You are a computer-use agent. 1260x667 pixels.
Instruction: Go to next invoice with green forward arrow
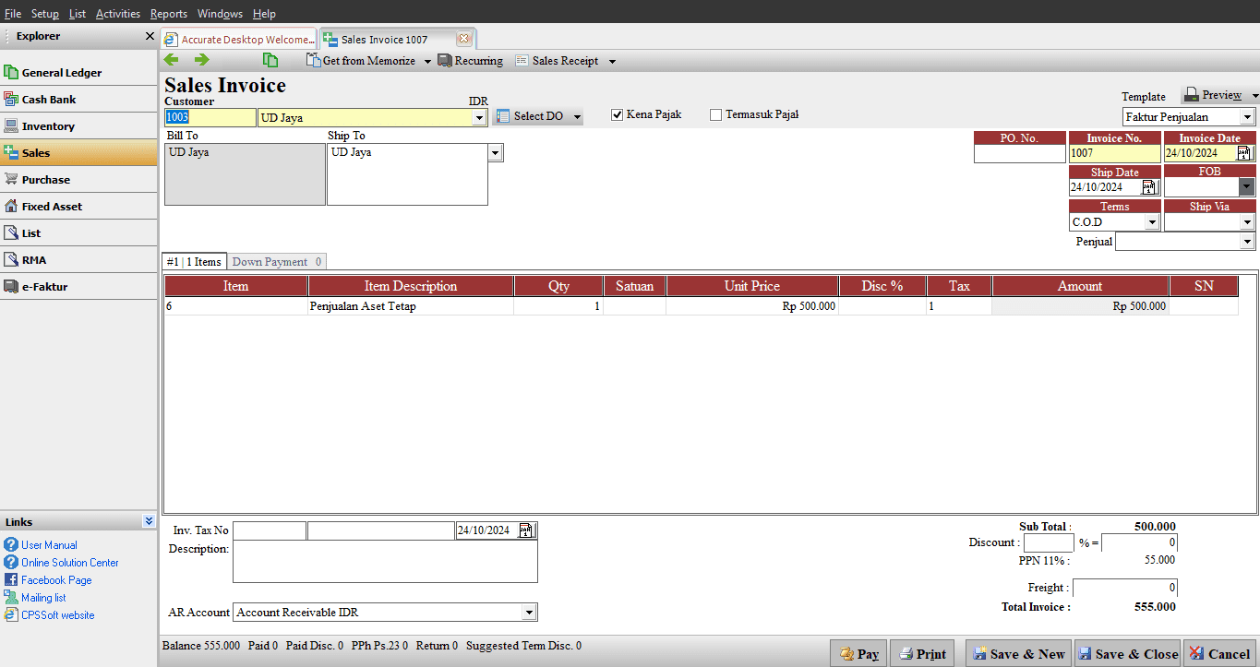point(201,60)
